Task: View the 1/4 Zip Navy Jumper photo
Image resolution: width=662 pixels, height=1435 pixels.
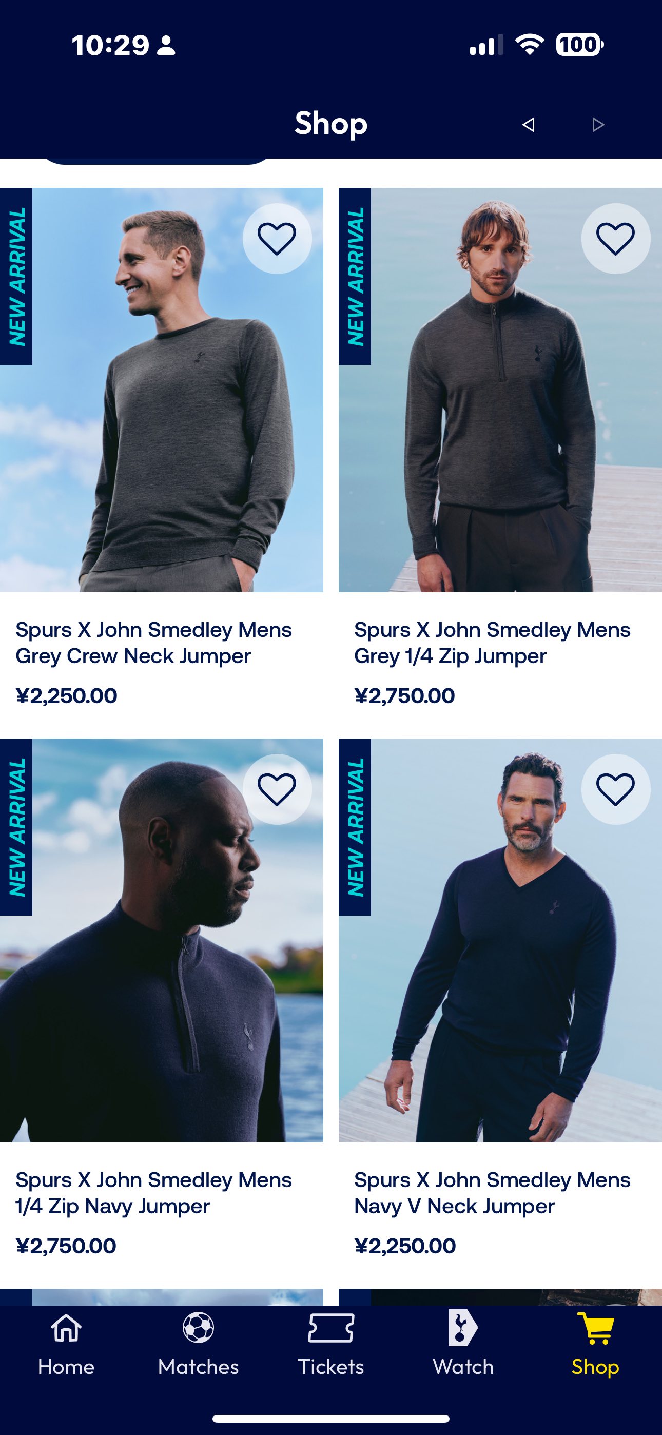Action: 162,940
